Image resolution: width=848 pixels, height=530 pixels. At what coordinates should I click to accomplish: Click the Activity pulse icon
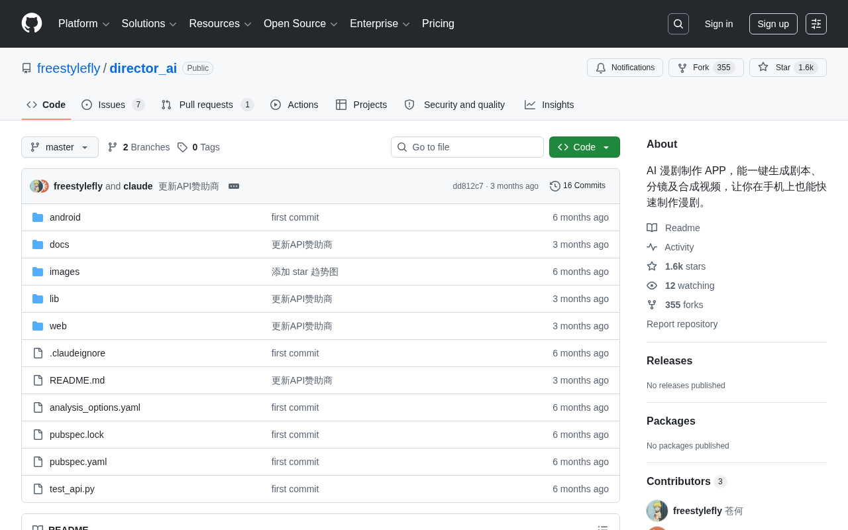652,247
